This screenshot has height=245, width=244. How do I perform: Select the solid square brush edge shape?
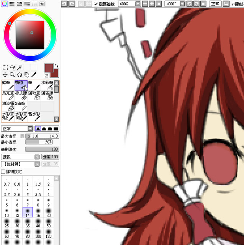[x=56, y=129]
